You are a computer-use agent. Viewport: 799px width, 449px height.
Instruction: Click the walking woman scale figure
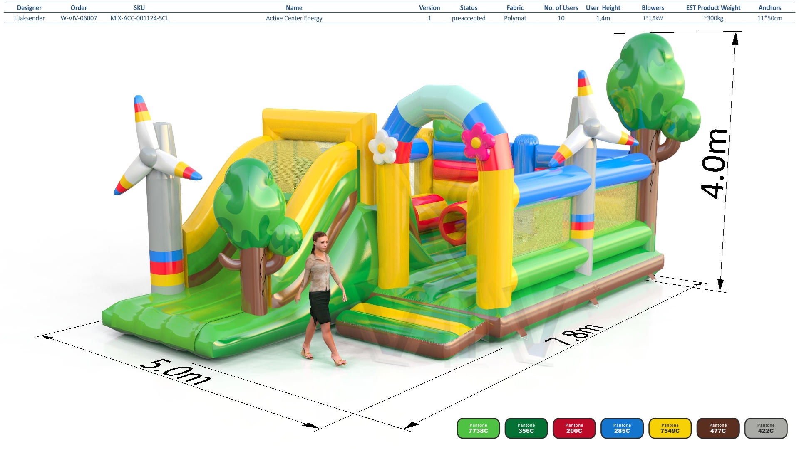point(321,299)
